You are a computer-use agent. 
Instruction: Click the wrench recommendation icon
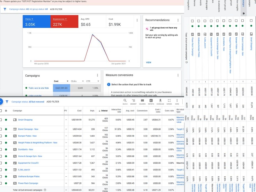pos(147,29)
